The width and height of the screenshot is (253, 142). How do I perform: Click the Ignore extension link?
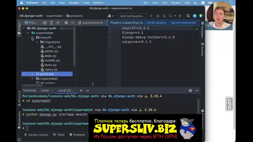(x=183, y=22)
